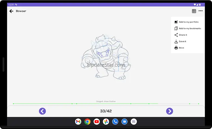
Task: Click the bookmark icon in the menu
Action: pos(176,29)
